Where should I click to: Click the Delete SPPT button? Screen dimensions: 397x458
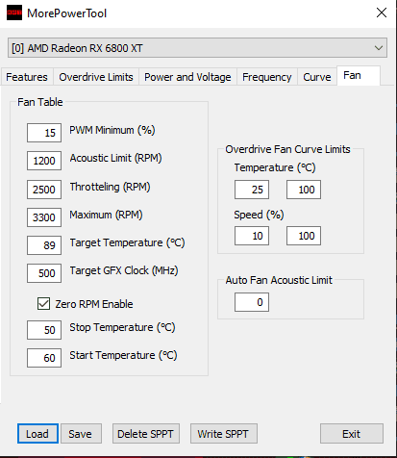[x=146, y=434]
